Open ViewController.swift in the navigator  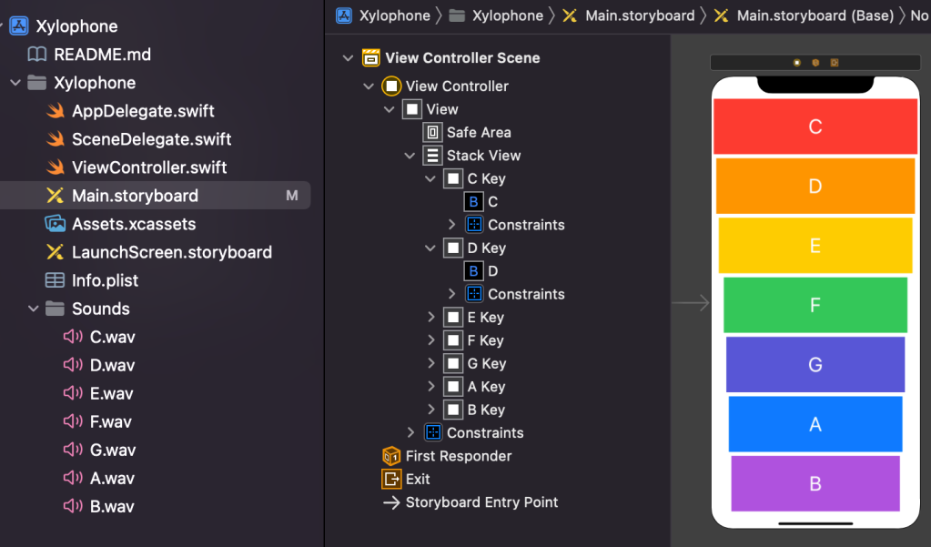[149, 167]
